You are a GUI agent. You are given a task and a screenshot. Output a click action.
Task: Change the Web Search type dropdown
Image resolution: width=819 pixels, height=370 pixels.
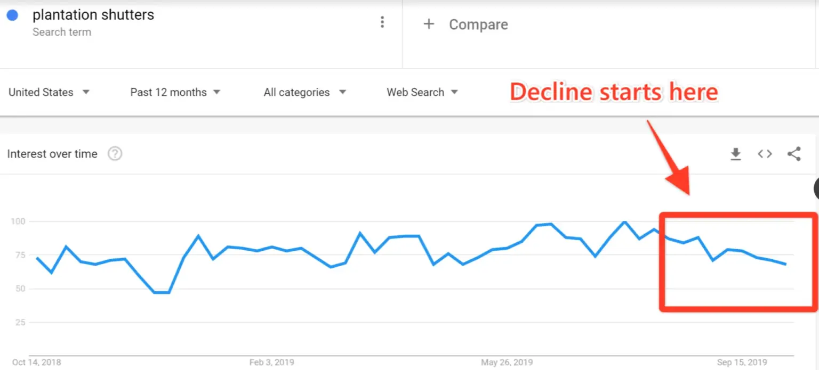click(x=422, y=92)
